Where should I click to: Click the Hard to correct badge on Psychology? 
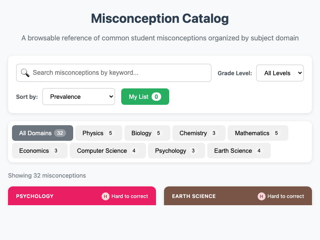(125, 196)
